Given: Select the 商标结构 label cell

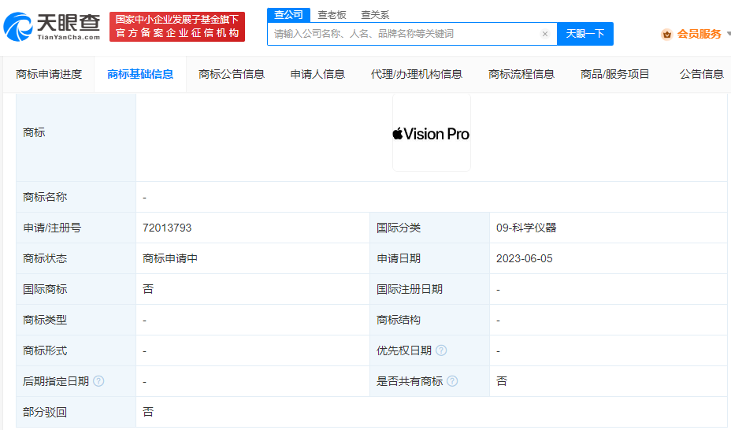Looking at the screenshot, I should point(429,320).
